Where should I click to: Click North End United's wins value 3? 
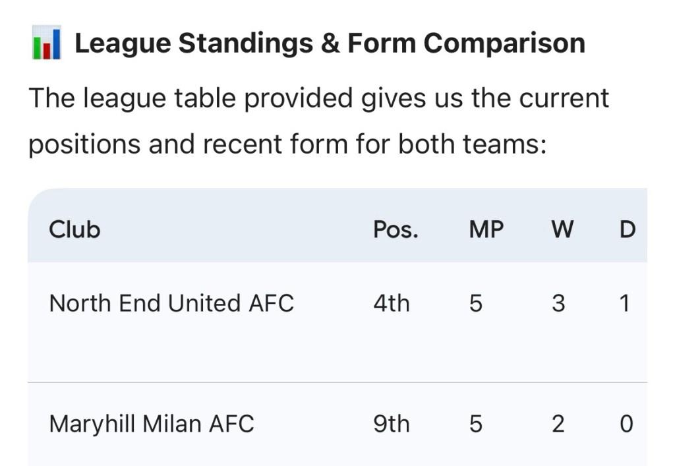(558, 303)
